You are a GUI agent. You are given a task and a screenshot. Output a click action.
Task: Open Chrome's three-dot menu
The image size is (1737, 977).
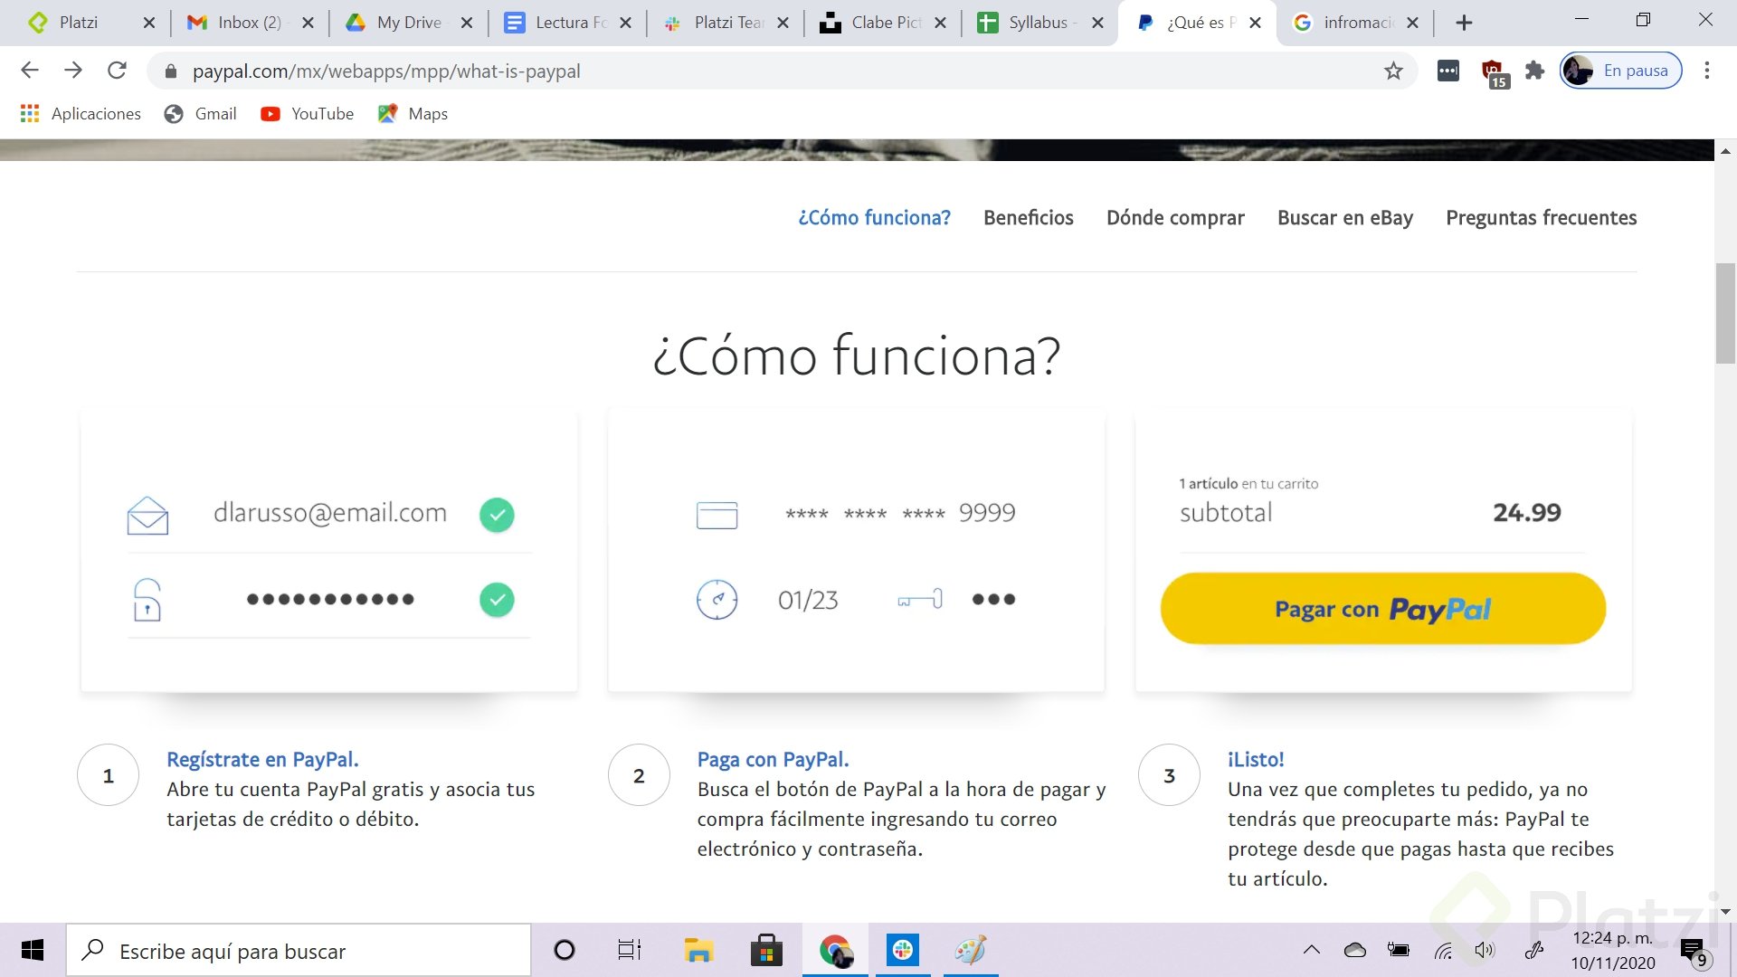point(1706,71)
